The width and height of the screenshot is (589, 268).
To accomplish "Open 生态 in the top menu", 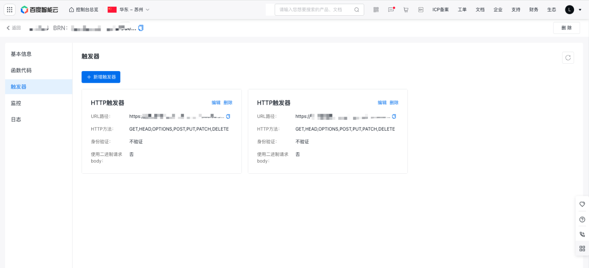I will pos(552,10).
